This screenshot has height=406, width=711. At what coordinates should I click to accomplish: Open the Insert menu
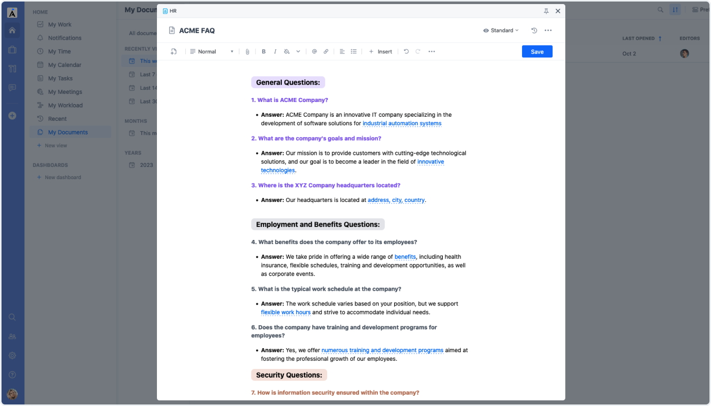click(x=380, y=52)
